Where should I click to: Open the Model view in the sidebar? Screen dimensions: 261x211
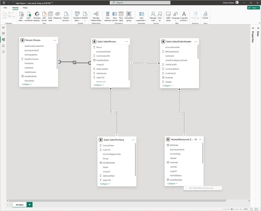click(3, 40)
